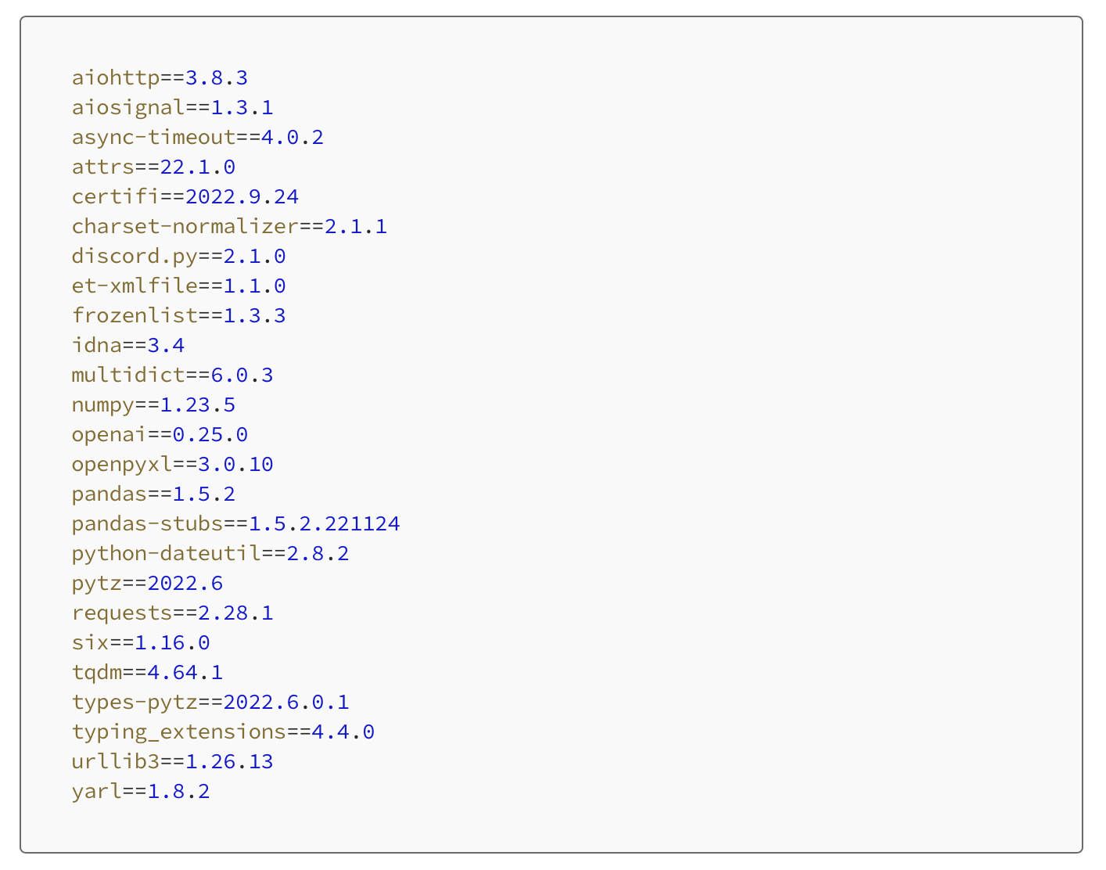
Task: Select the aiosignal==1.3.1 entry
Action: pos(172,107)
